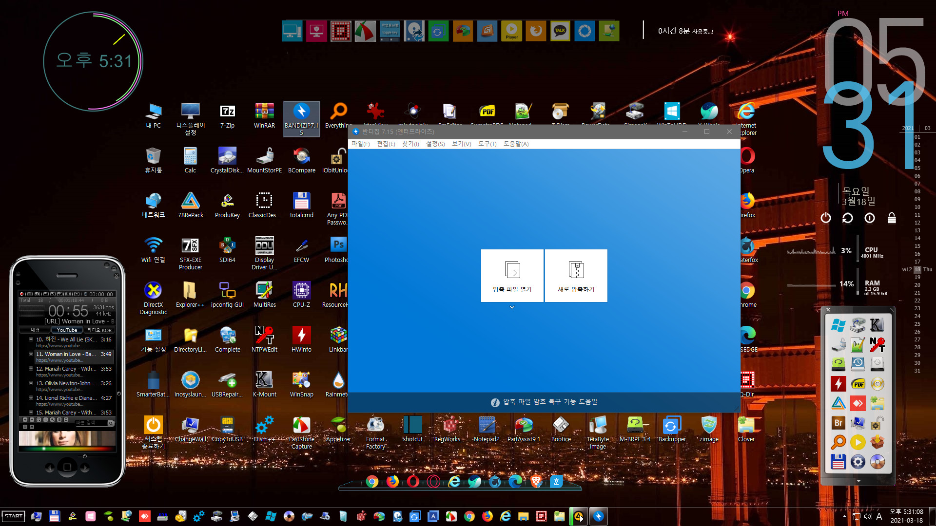Expand the chevron below the Open Archive button

512,307
